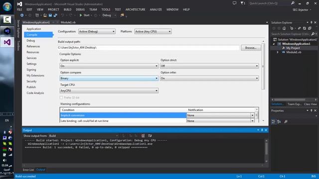The image size is (319, 179).
Task: Switch to the Error List tab
Action: [28, 170]
